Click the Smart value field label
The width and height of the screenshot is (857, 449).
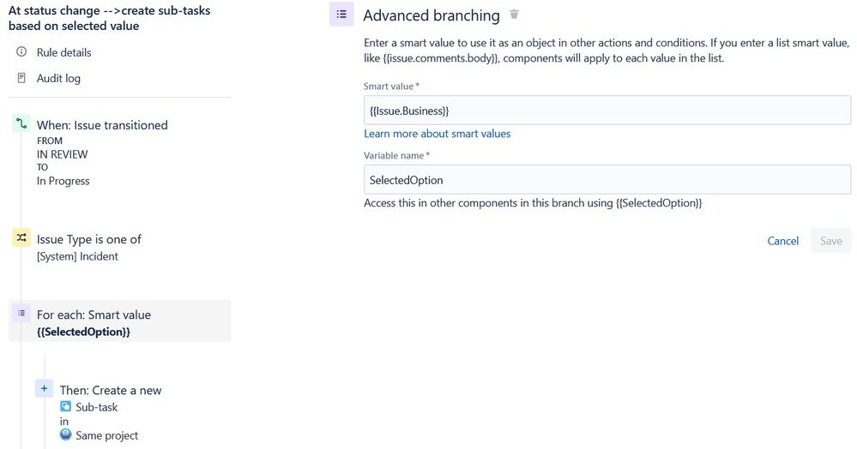click(389, 87)
